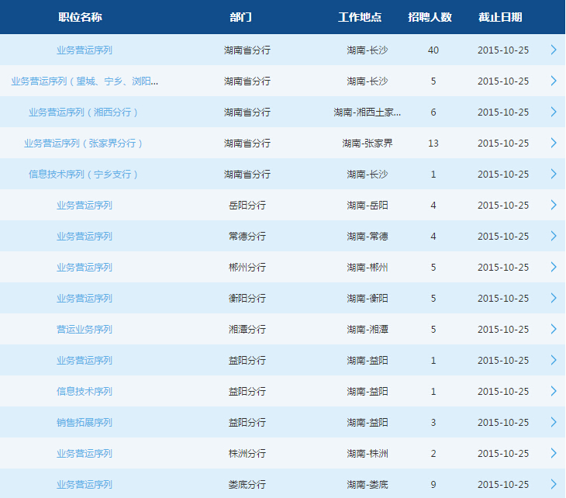Click the 信息技术序列 link for 益阳分行
Viewport: 566px width, 498px height.
[84, 391]
